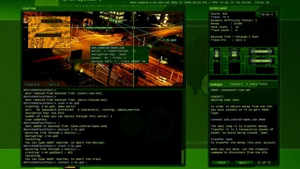Go to the next message with NEXT

pos(244,163)
